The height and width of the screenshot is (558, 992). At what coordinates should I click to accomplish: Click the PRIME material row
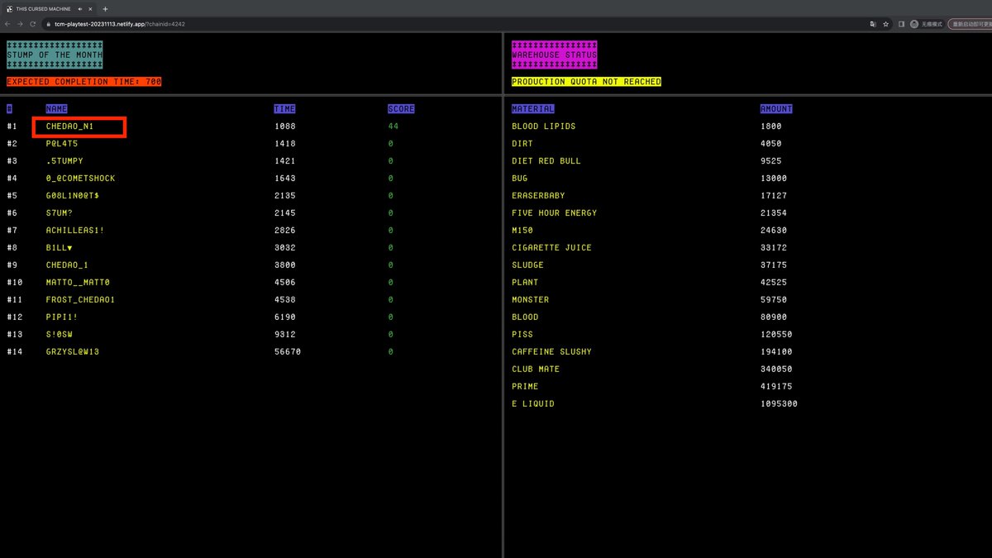tap(525, 387)
